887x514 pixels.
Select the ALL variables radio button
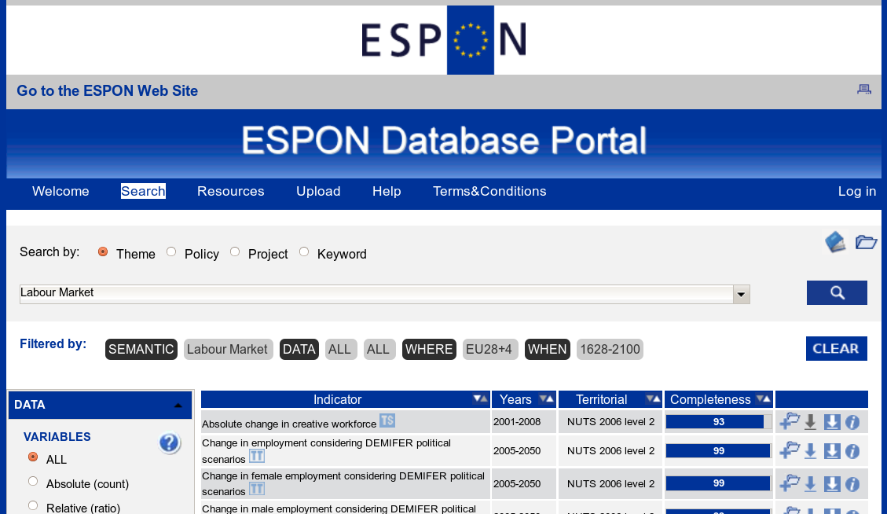click(33, 457)
